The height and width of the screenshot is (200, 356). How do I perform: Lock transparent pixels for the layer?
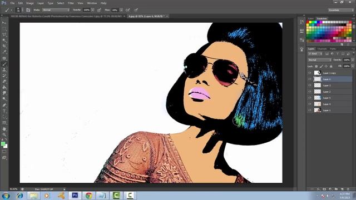click(x=317, y=66)
